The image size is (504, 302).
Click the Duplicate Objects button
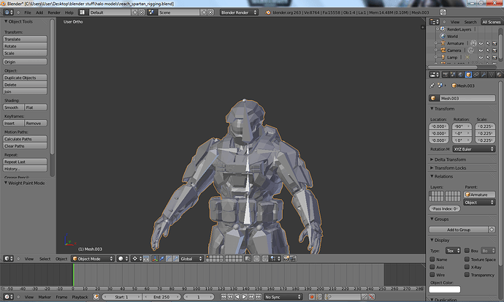pos(25,78)
